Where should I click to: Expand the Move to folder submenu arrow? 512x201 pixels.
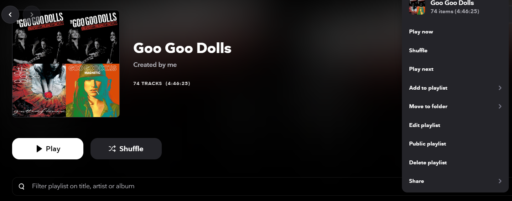pyautogui.click(x=500, y=106)
